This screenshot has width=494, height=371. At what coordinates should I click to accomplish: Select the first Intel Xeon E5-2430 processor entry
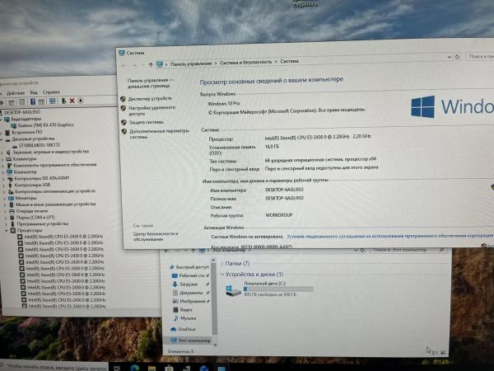coord(63,237)
